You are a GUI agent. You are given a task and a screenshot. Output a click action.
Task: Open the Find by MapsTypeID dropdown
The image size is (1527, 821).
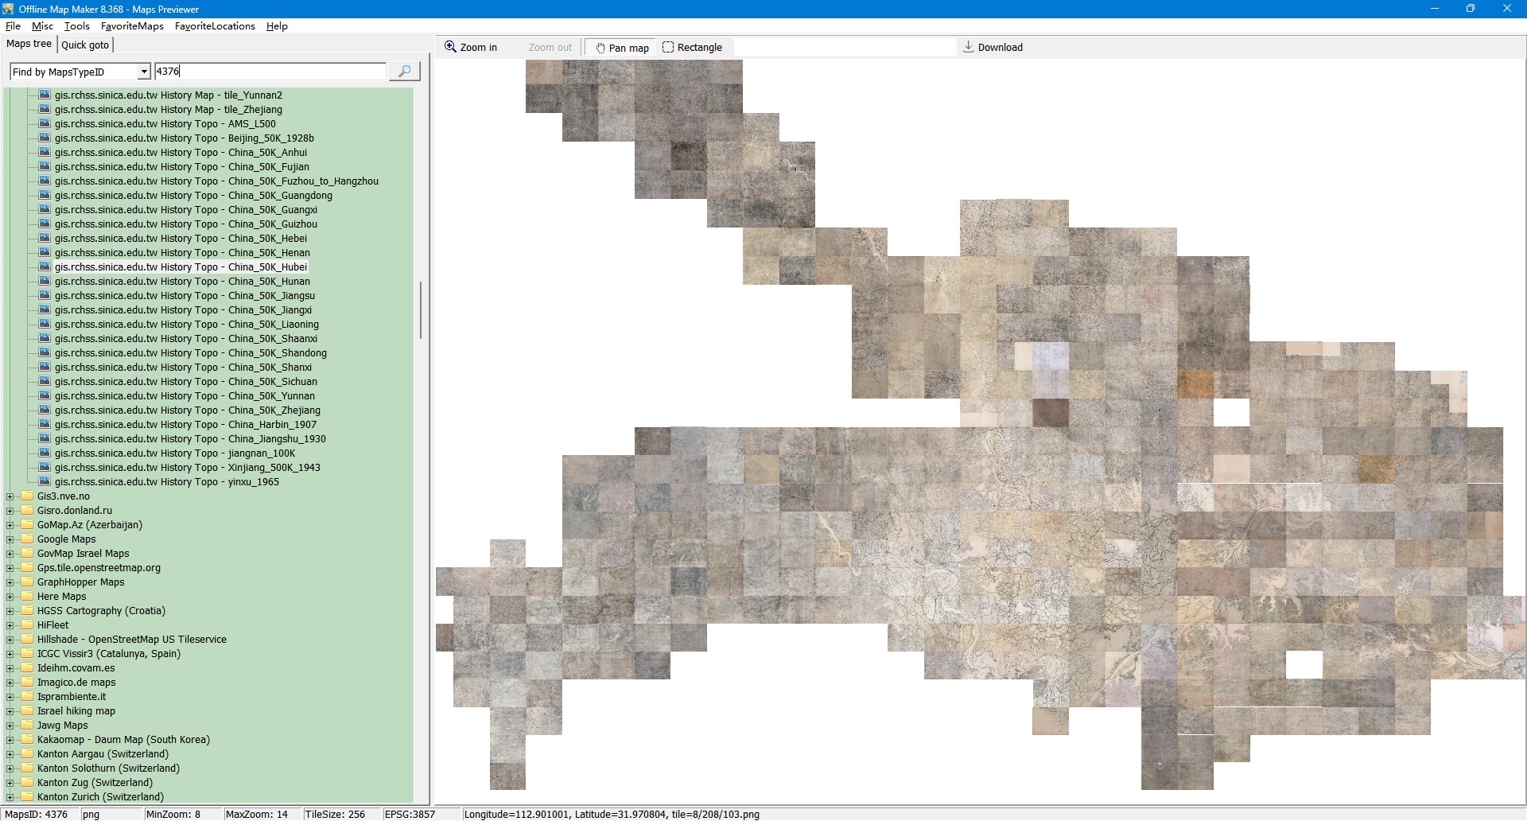click(x=144, y=72)
